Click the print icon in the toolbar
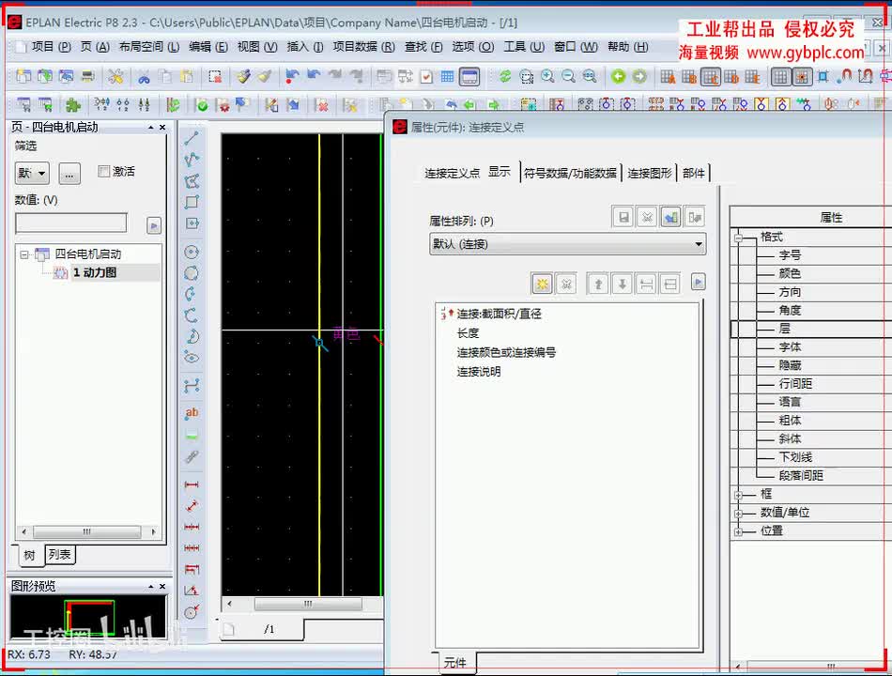Viewport: 892px width, 676px height. click(x=87, y=76)
